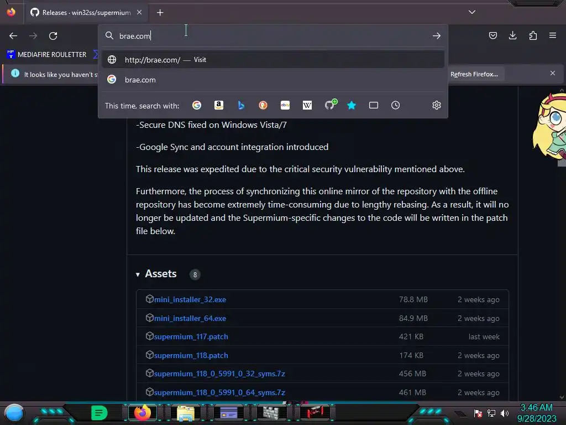
Task: Open the Downloads panel
Action: click(513, 35)
